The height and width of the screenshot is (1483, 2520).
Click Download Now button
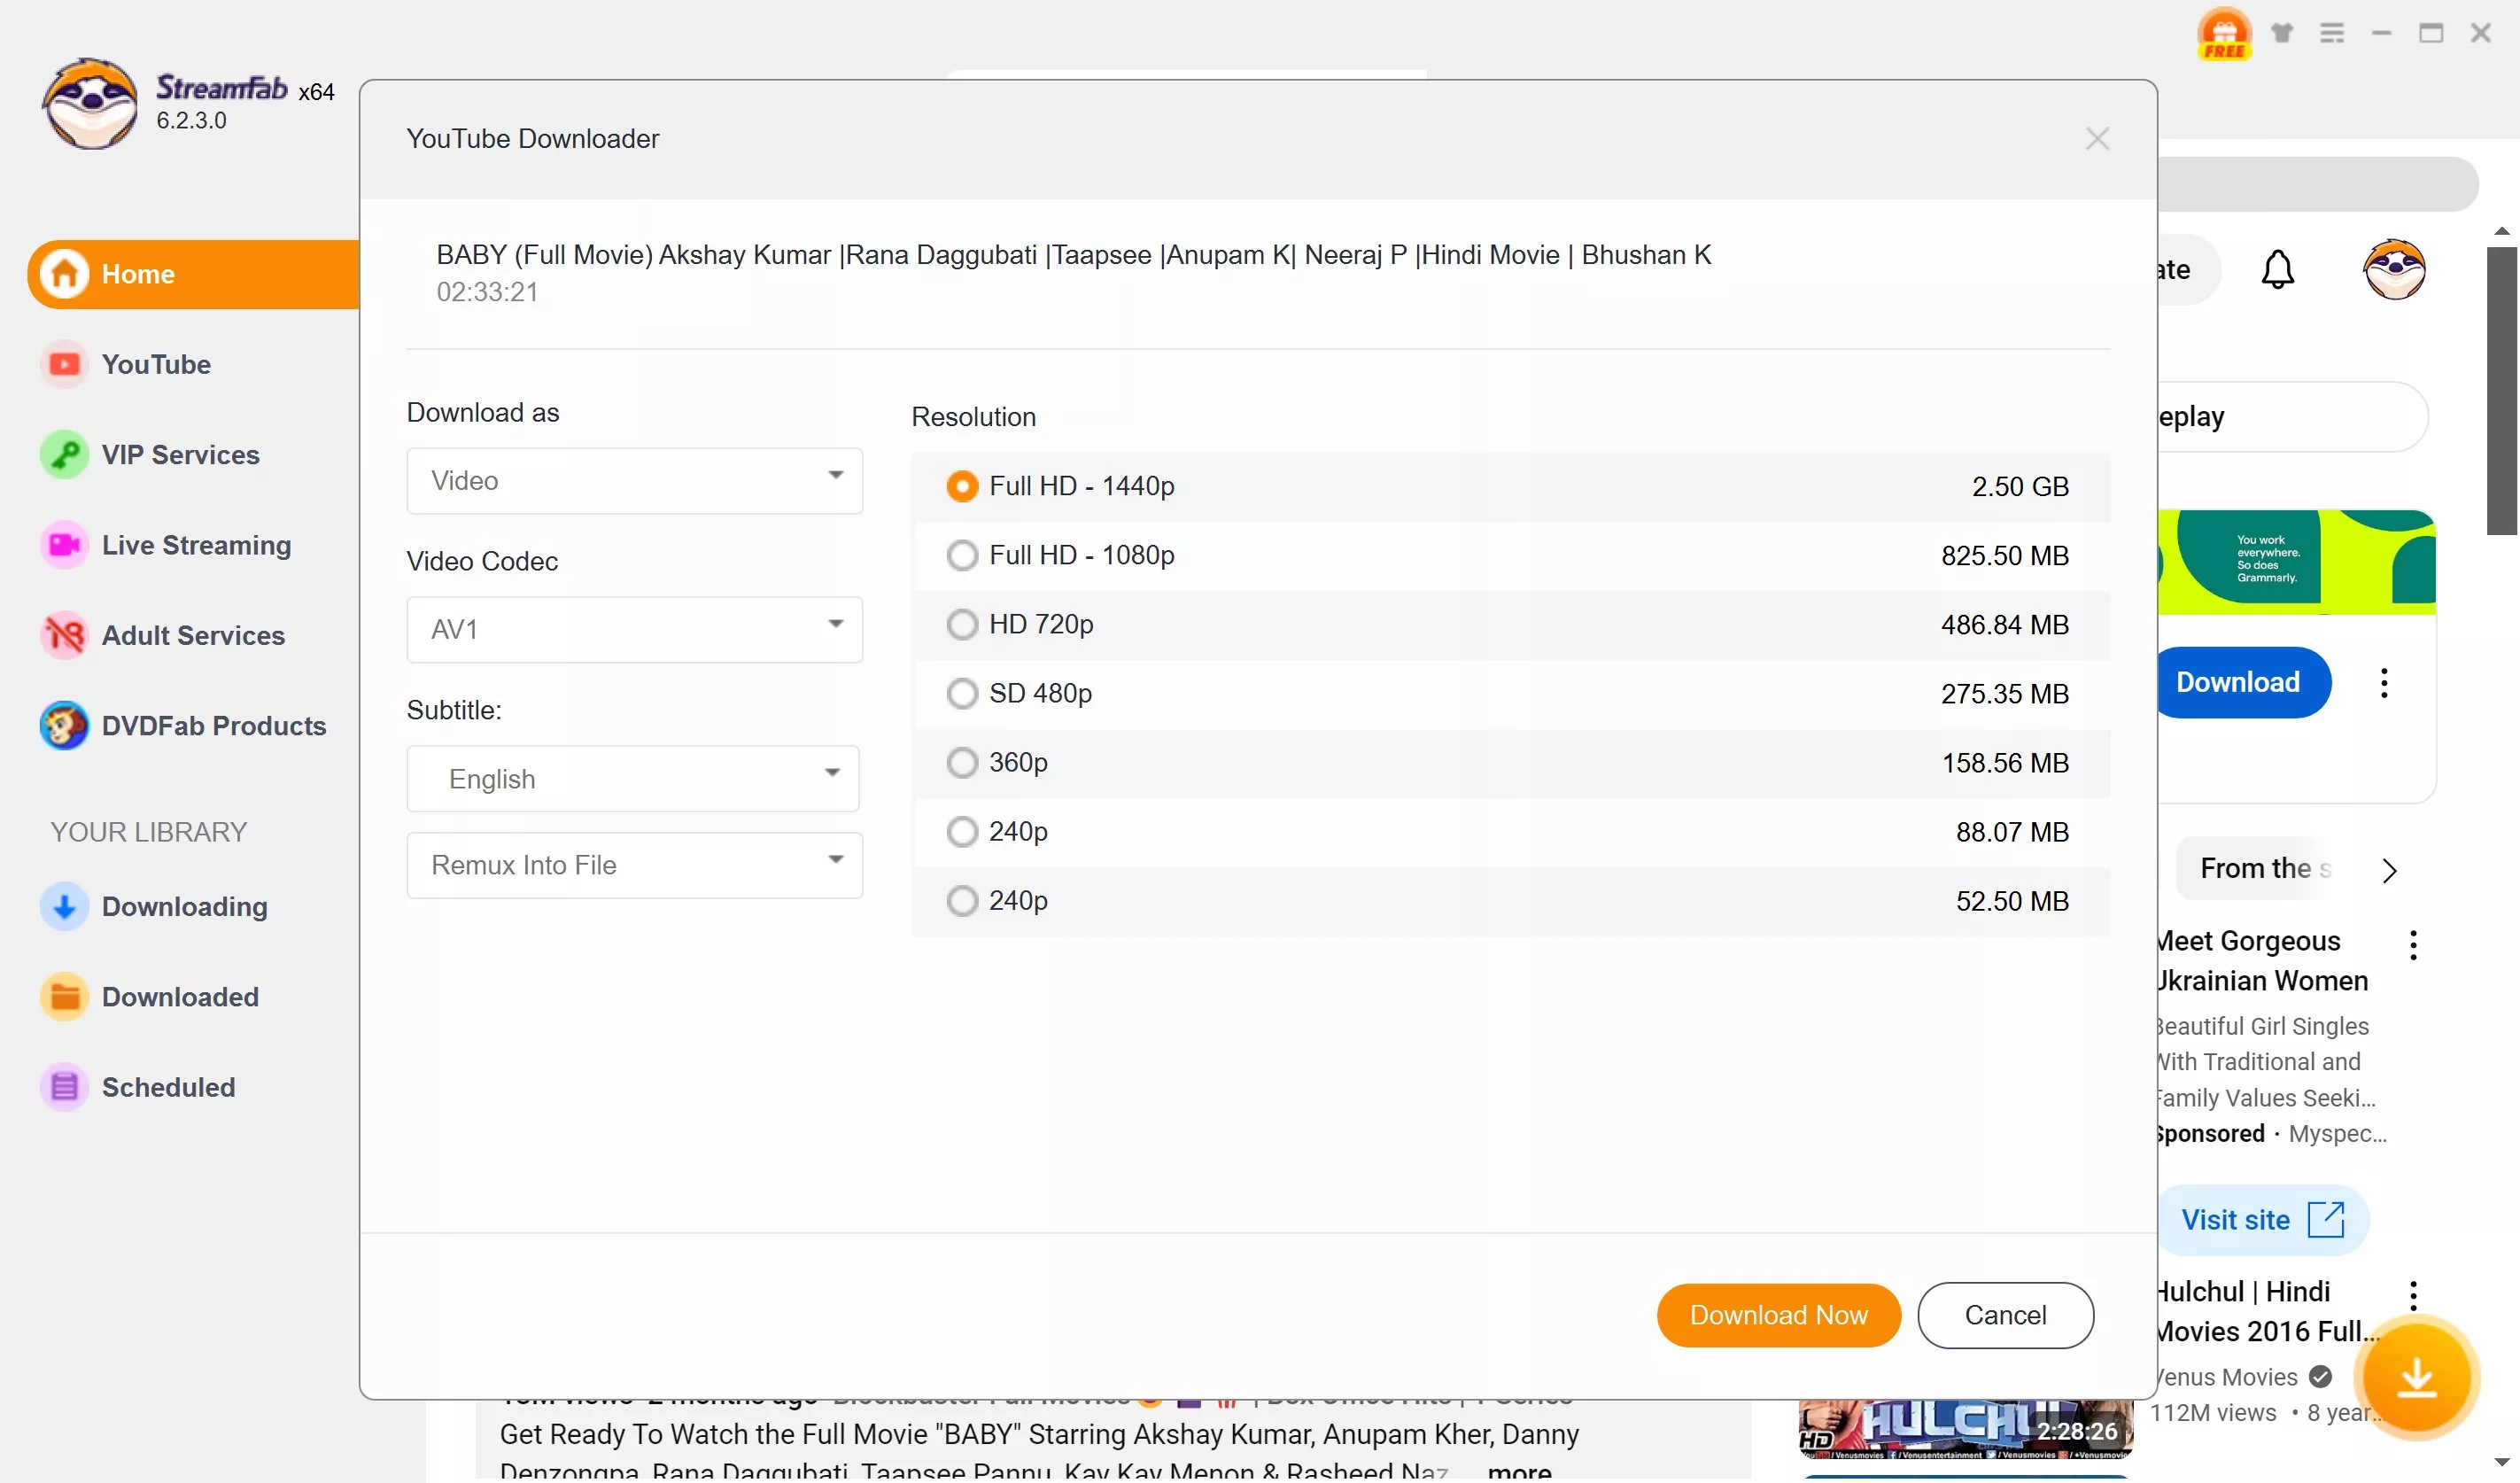pos(1778,1316)
